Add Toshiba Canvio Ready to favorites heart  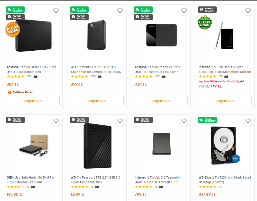point(184,11)
